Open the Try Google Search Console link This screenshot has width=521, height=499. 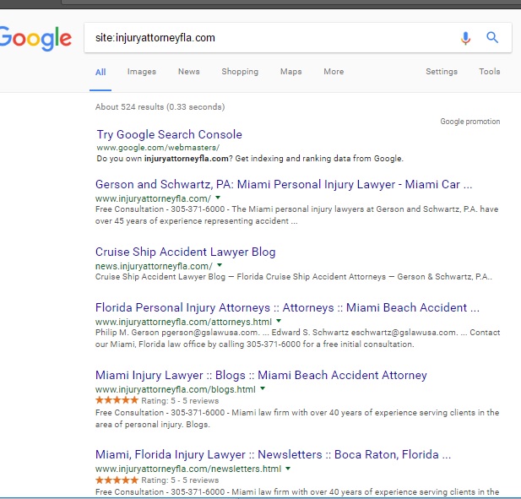[169, 134]
